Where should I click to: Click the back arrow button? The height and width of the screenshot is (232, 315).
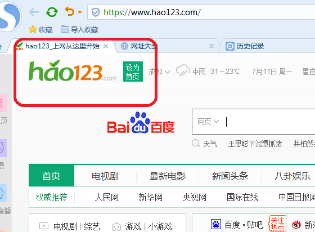pyautogui.click(x=34, y=12)
